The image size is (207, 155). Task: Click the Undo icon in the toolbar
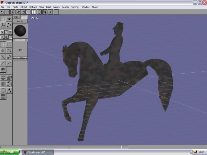3,12
